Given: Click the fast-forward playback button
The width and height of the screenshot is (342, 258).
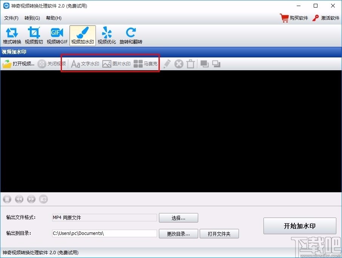Looking at the screenshot, I should point(31,199).
